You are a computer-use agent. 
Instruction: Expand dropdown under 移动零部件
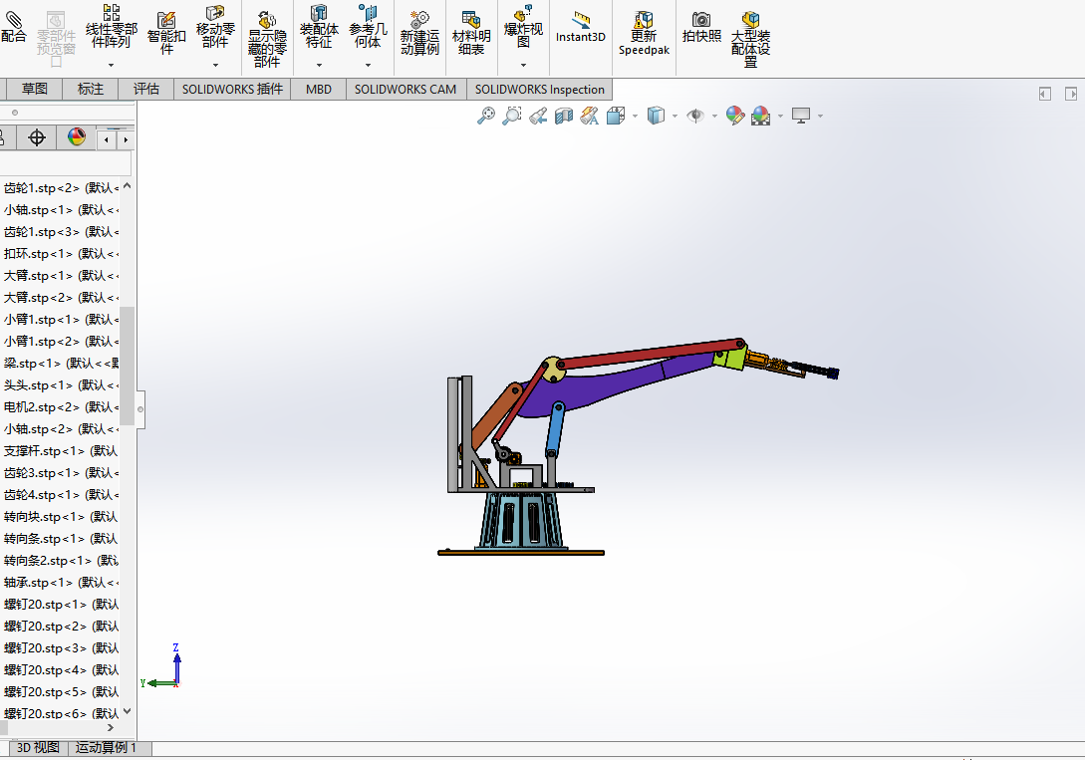point(215,65)
